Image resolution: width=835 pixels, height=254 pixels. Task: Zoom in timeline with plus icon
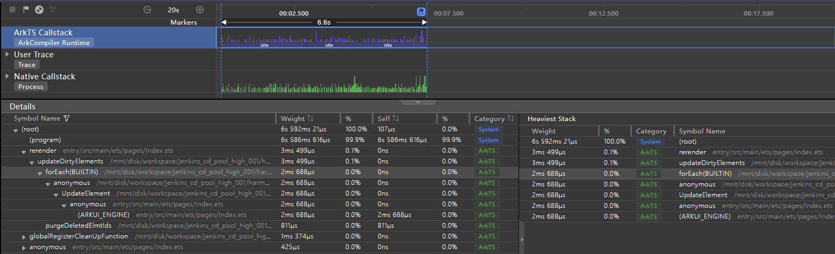[200, 10]
